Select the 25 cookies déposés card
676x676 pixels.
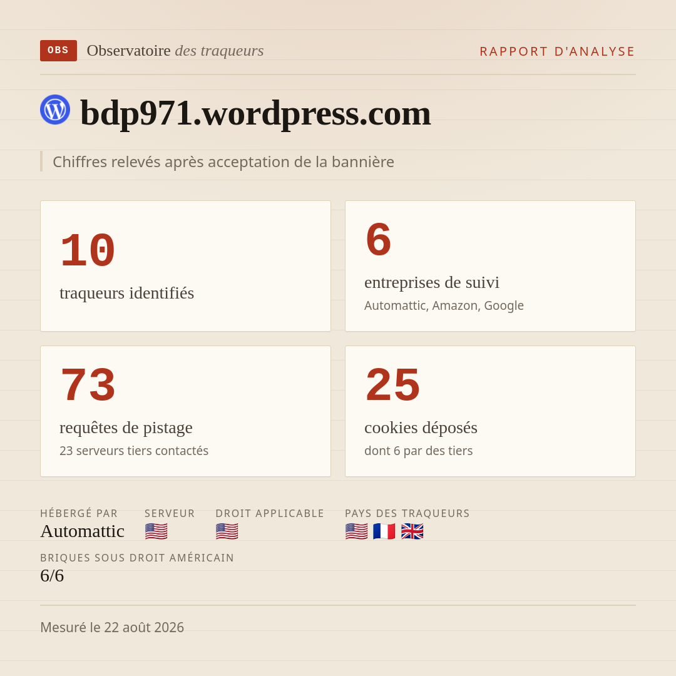coord(490,411)
